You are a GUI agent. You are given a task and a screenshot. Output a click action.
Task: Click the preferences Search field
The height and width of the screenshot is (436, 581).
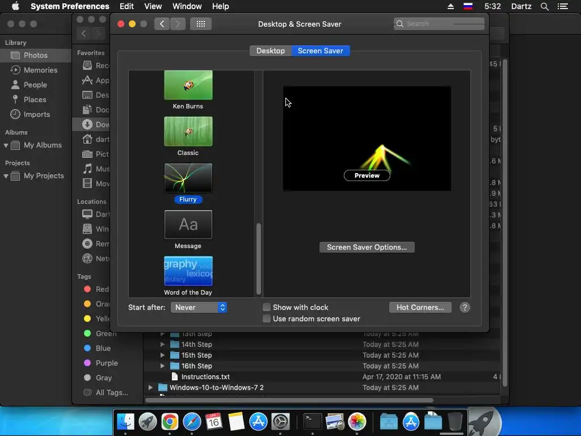(439, 24)
